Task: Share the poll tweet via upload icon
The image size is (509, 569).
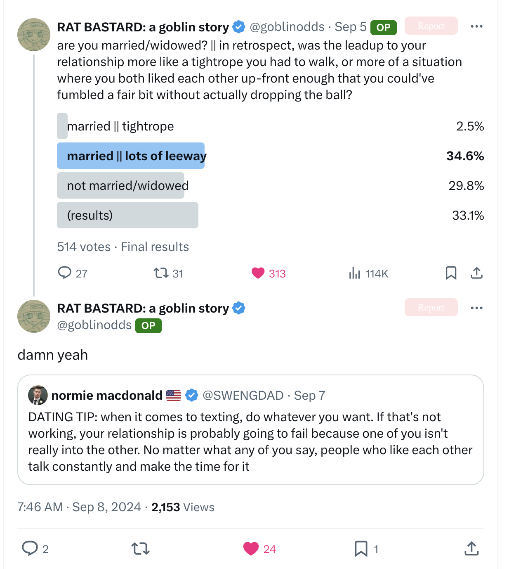Action: (476, 273)
